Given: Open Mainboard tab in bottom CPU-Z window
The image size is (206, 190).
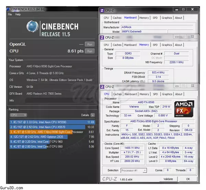Looking at the screenshot, I should [x=130, y=94].
